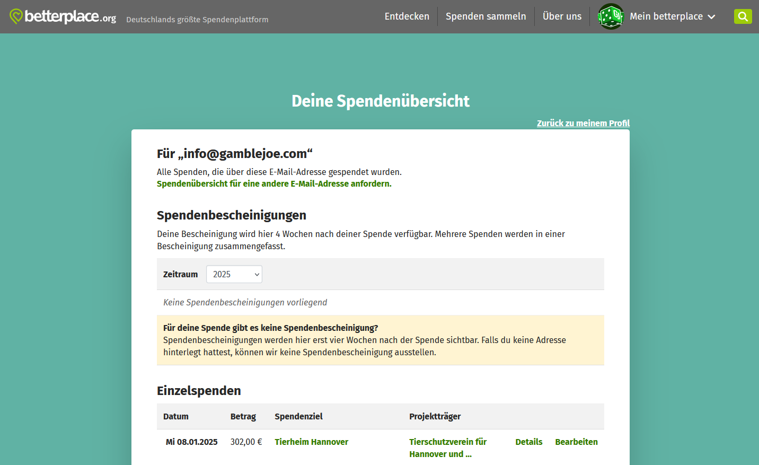Click the info@gamblejoe.com heading
This screenshot has width=759, height=465.
[x=235, y=154]
